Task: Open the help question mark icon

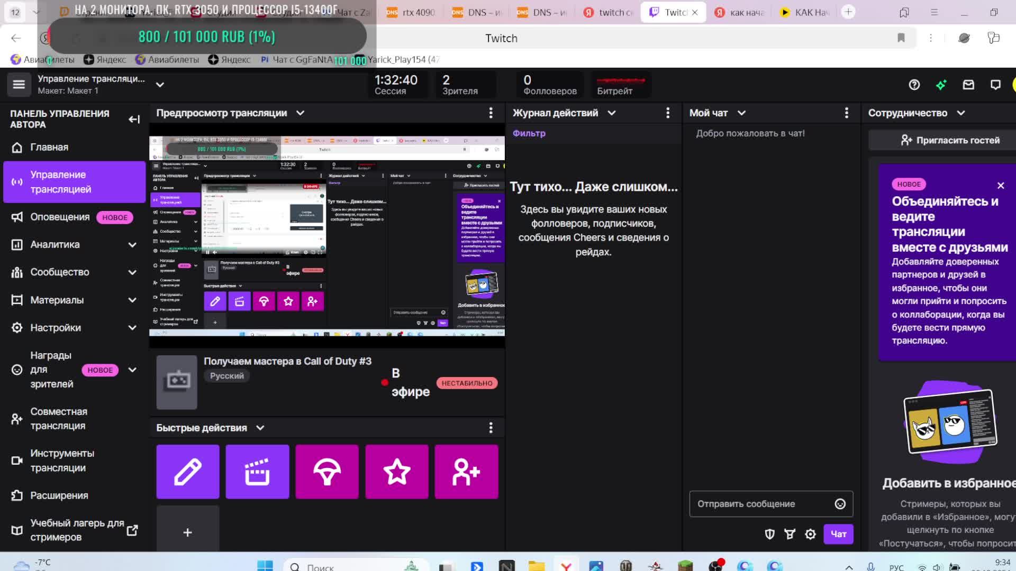Action: point(914,85)
